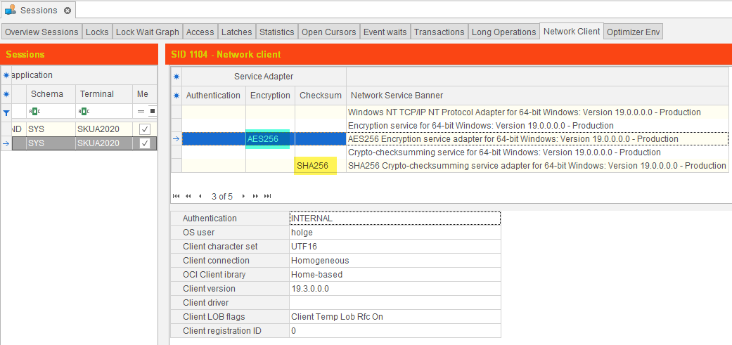This screenshot has width=732, height=345.
Task: Sort by the Schema column header
Action: click(51, 94)
